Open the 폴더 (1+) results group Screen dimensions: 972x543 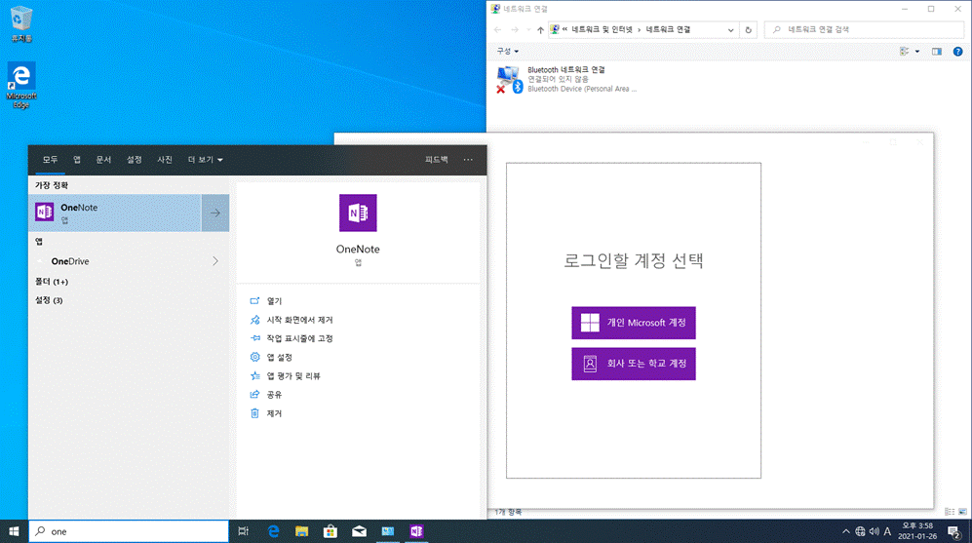[52, 282]
